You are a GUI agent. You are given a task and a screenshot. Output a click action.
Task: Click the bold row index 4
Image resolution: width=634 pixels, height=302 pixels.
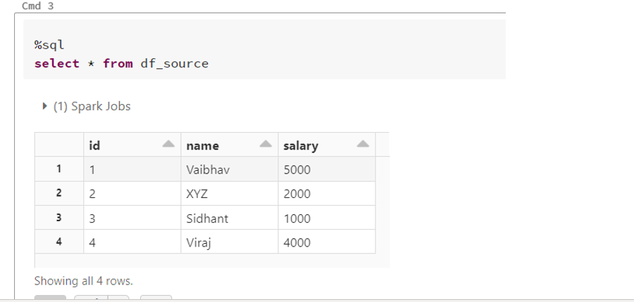click(60, 242)
